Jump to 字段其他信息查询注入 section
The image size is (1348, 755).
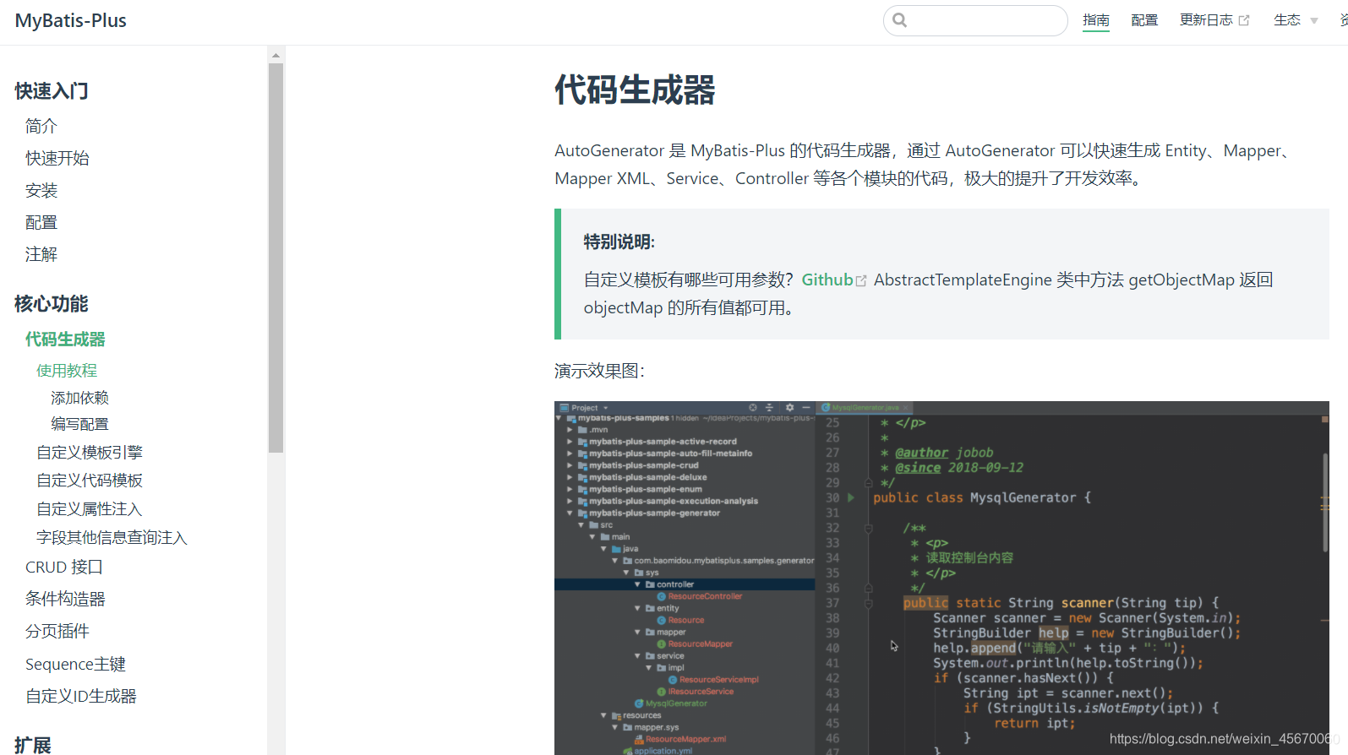point(112,538)
